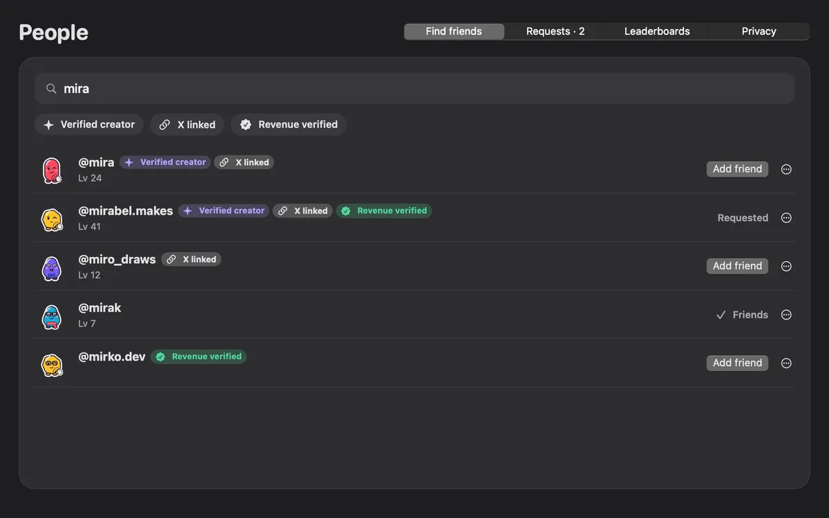
Task: Click the Requested status for @mirabel.makes
Action: point(743,218)
